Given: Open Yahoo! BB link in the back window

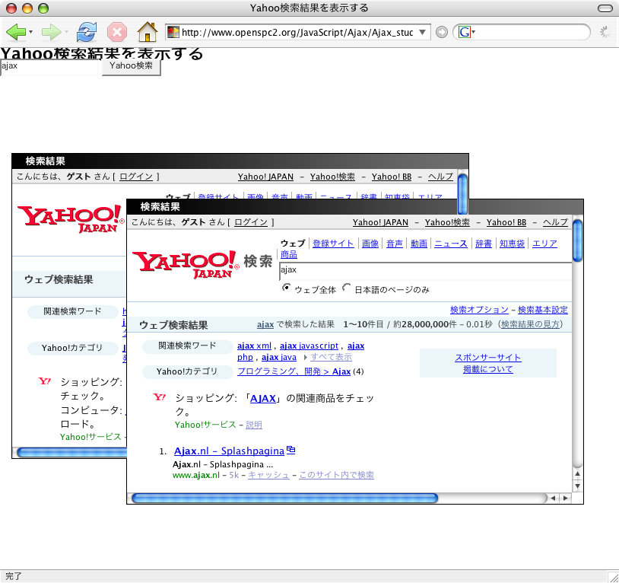Looking at the screenshot, I should (392, 177).
